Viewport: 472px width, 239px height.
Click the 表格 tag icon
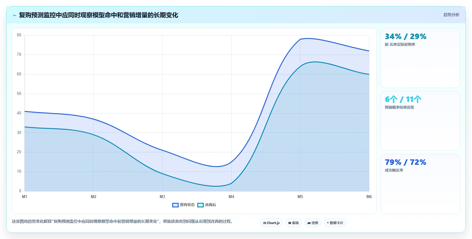tap(290, 223)
